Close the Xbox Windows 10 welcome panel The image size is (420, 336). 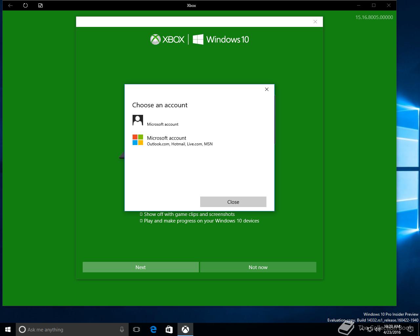pyautogui.click(x=315, y=22)
